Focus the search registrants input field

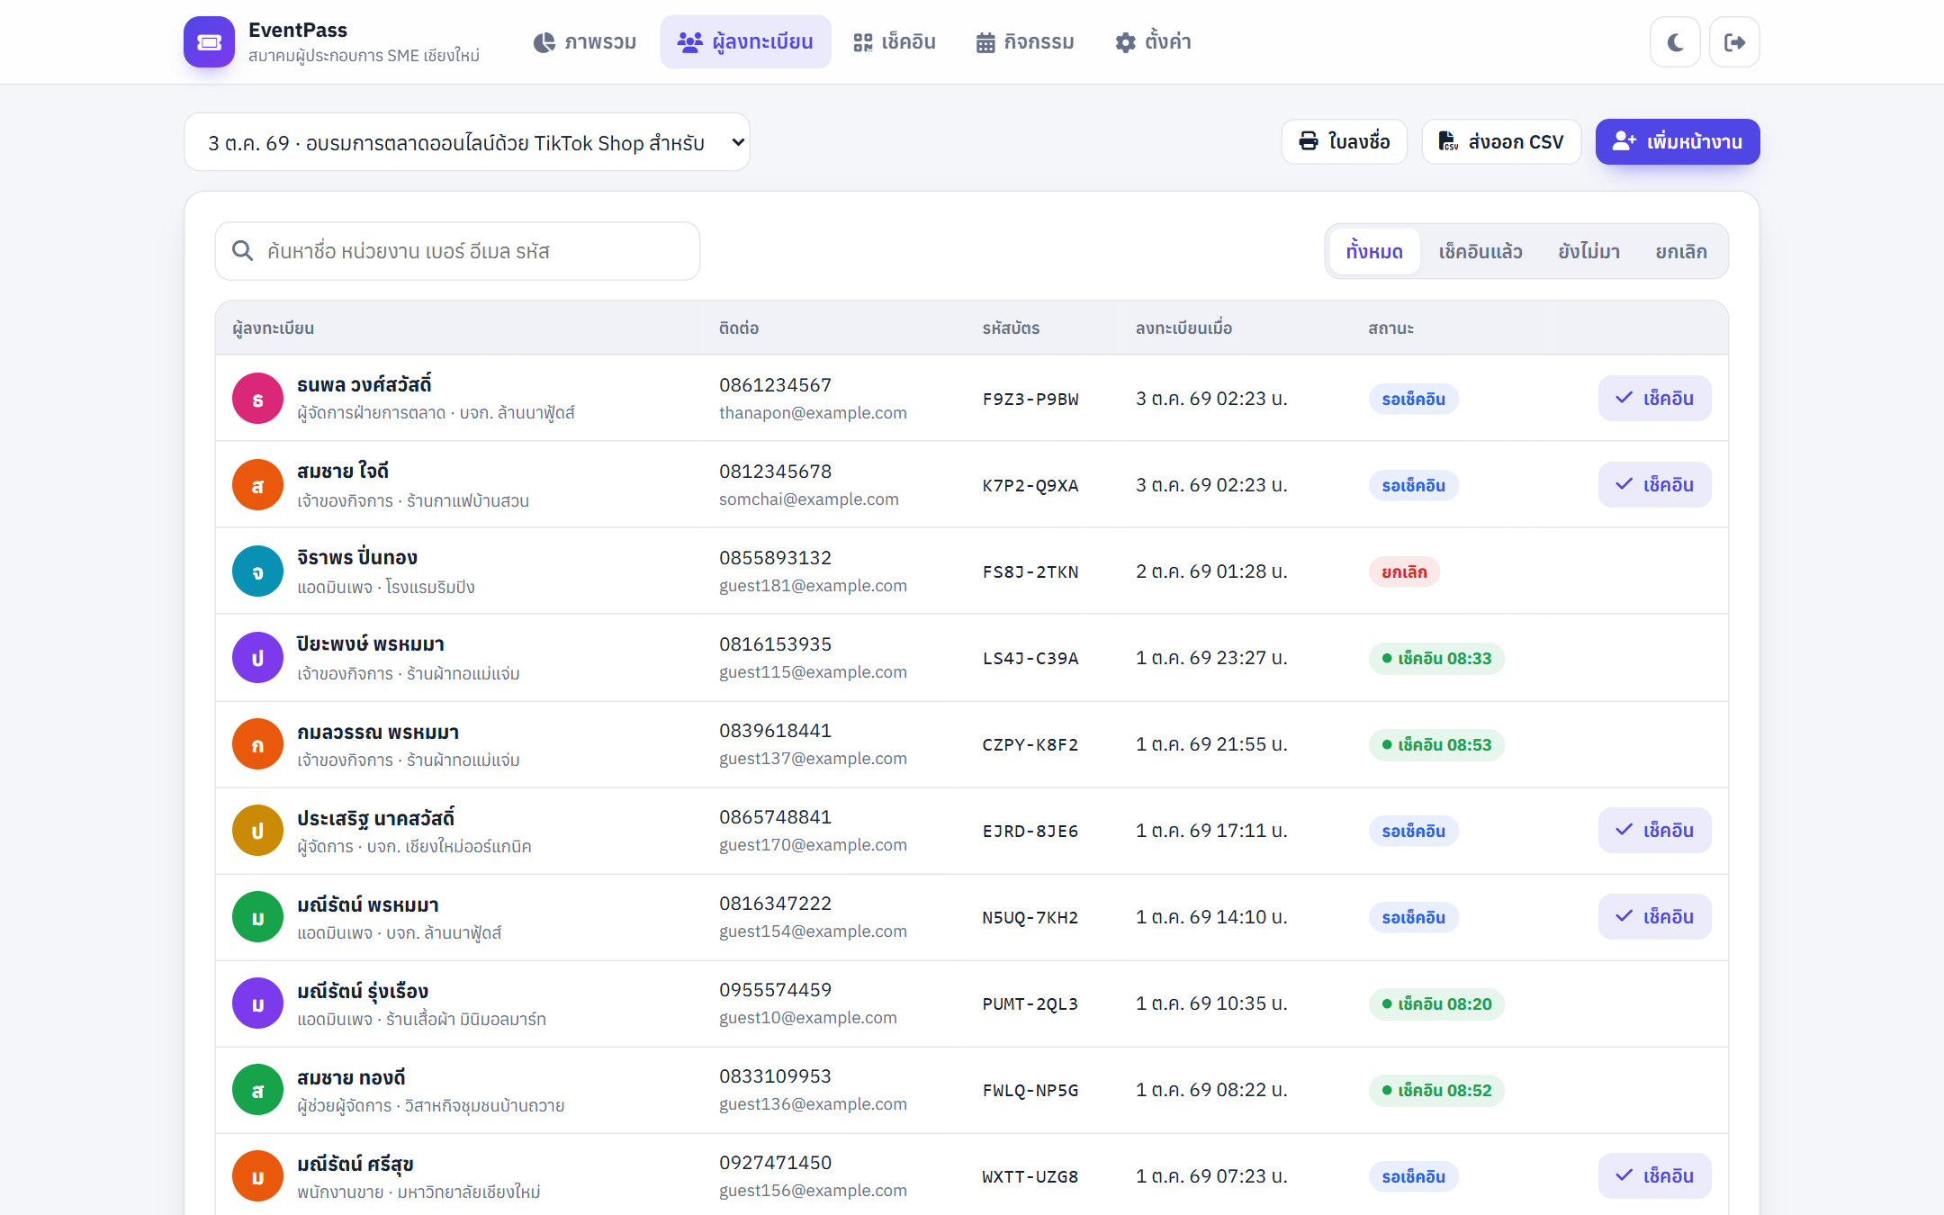tap(457, 251)
